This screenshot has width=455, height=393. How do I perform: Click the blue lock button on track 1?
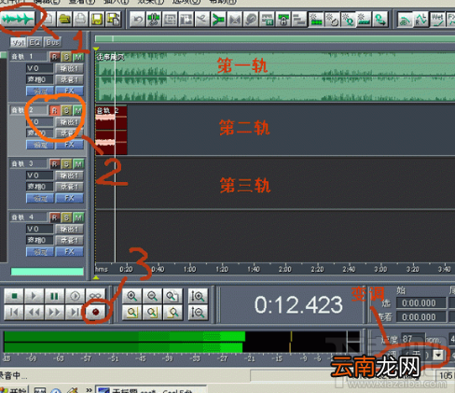(40, 91)
